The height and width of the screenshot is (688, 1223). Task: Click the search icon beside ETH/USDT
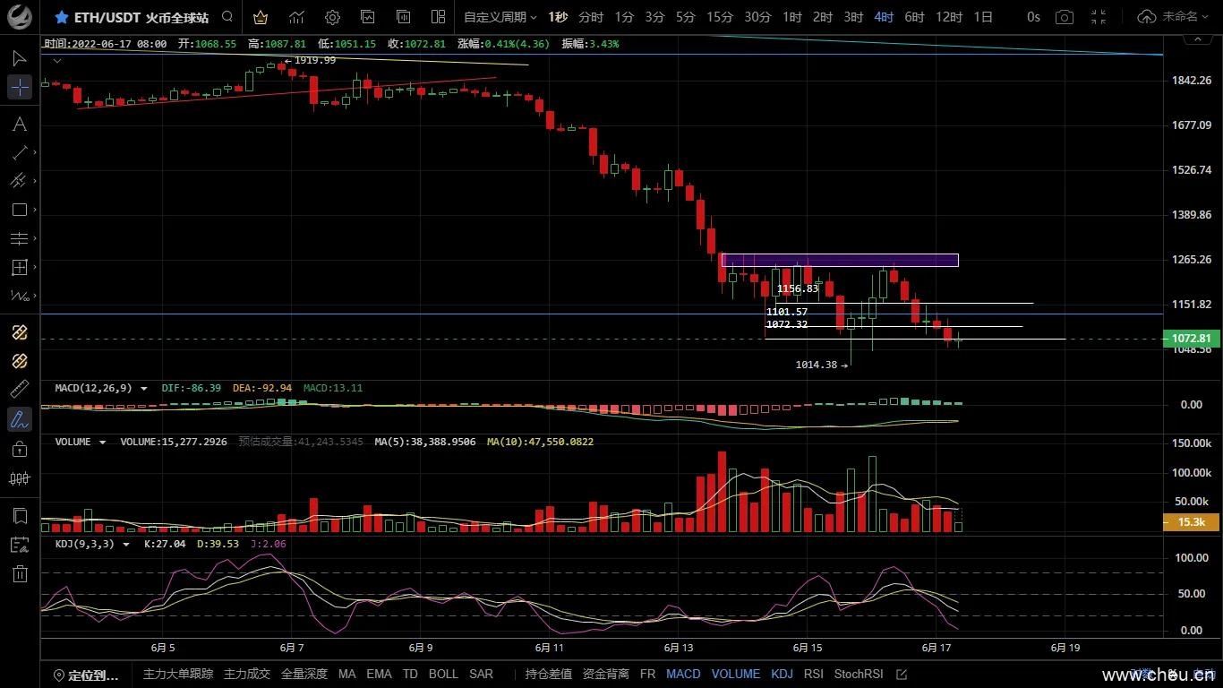(227, 17)
